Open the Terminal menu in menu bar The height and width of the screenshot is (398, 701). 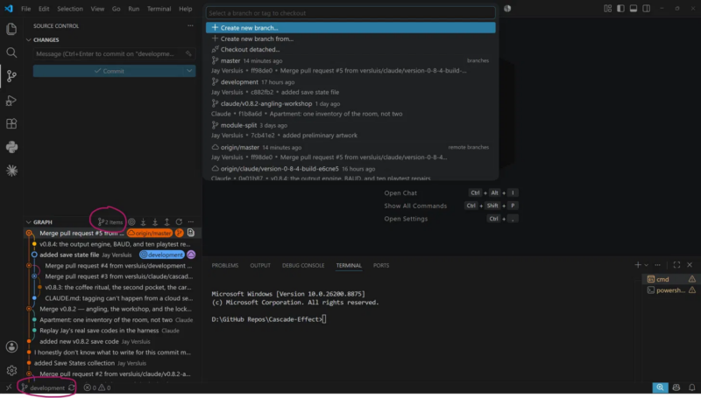click(159, 9)
